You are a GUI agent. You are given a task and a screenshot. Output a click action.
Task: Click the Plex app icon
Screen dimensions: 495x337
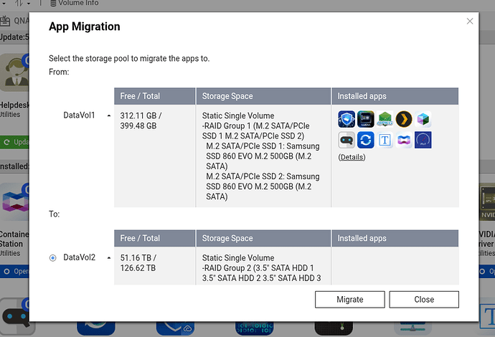point(404,120)
